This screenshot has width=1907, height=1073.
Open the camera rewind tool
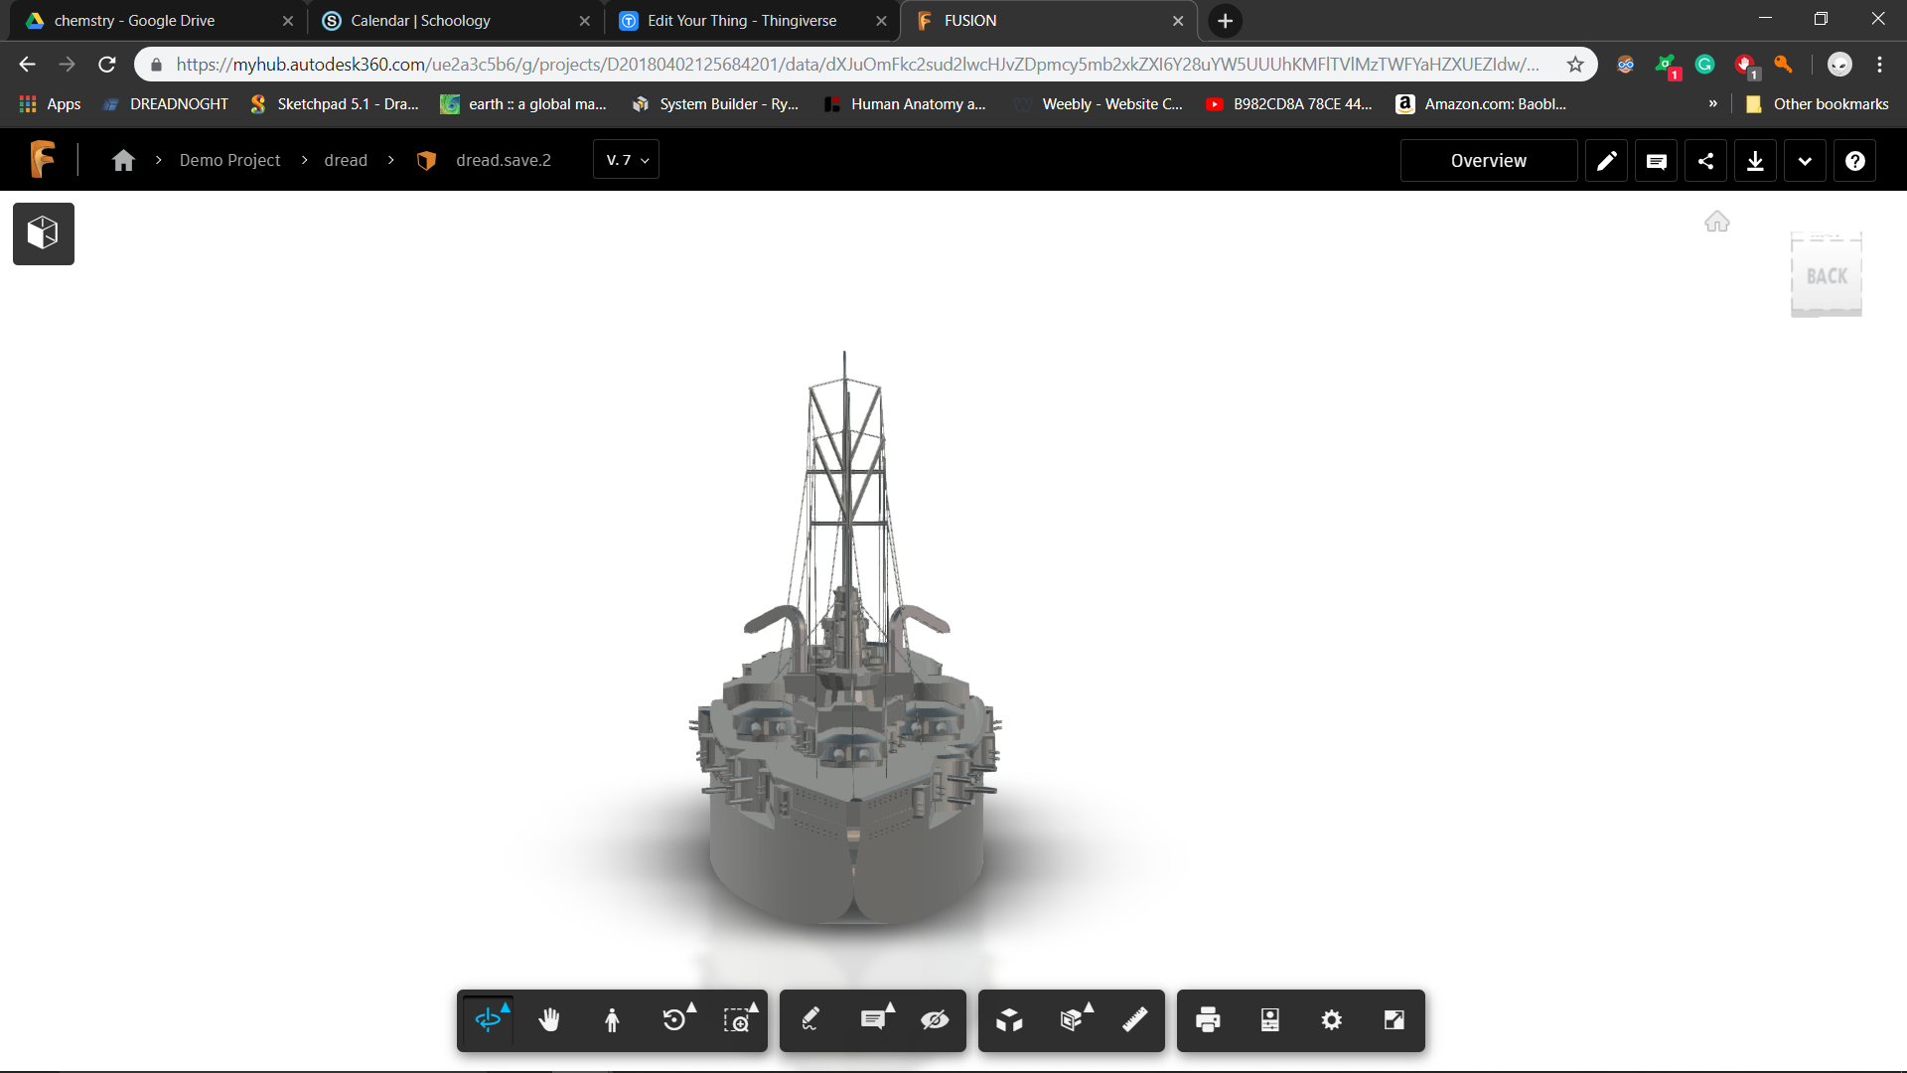(675, 1020)
